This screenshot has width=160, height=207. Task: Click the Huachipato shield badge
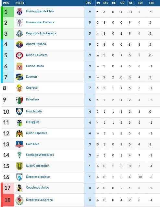(x=19, y=111)
